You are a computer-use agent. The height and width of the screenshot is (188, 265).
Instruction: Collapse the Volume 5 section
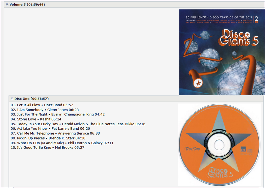click(7, 5)
